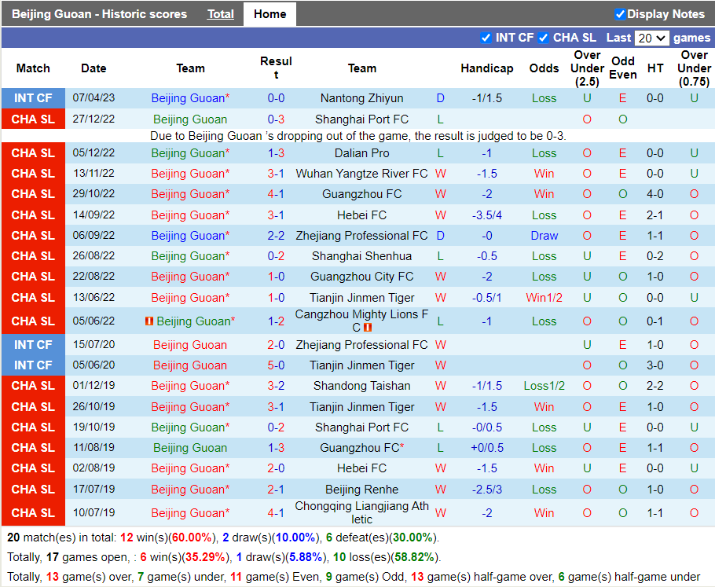Uncheck the CHA SL filter checkbox
This screenshot has height=587, width=715.
(543, 38)
